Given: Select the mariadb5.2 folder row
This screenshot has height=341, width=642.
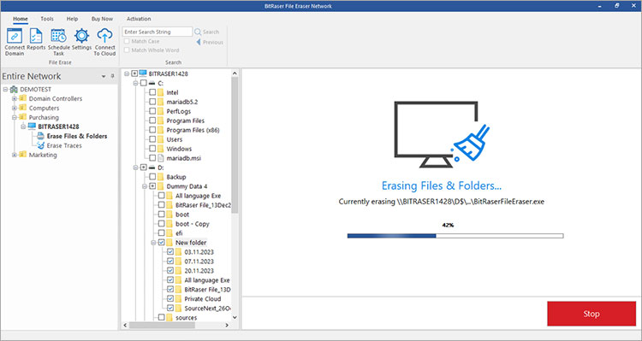Looking at the screenshot, I should (x=181, y=102).
